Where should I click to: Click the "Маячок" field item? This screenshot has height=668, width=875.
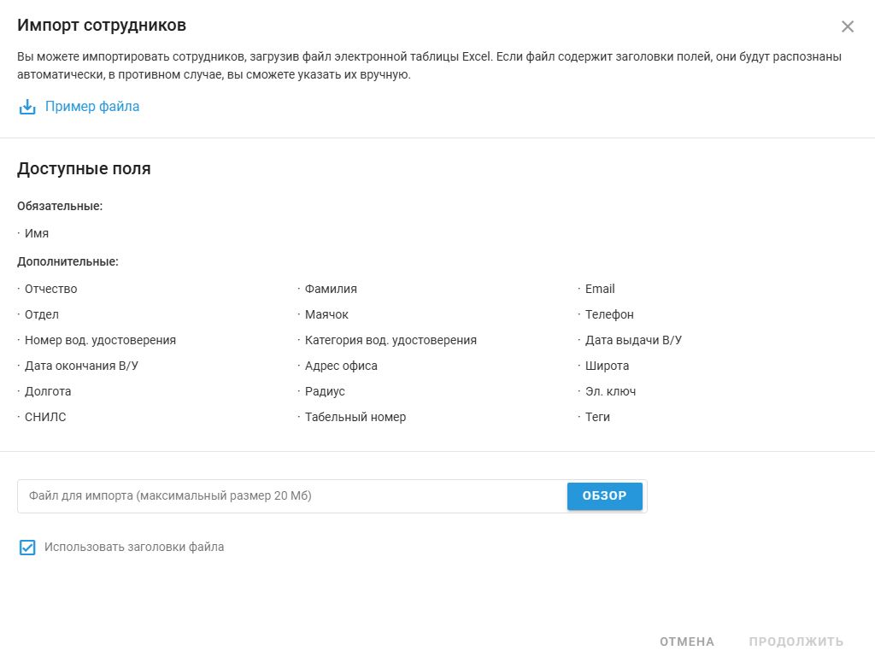click(326, 314)
